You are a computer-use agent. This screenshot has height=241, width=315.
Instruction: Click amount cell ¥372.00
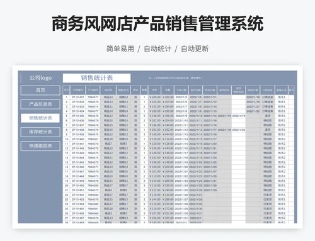(x=168, y=209)
